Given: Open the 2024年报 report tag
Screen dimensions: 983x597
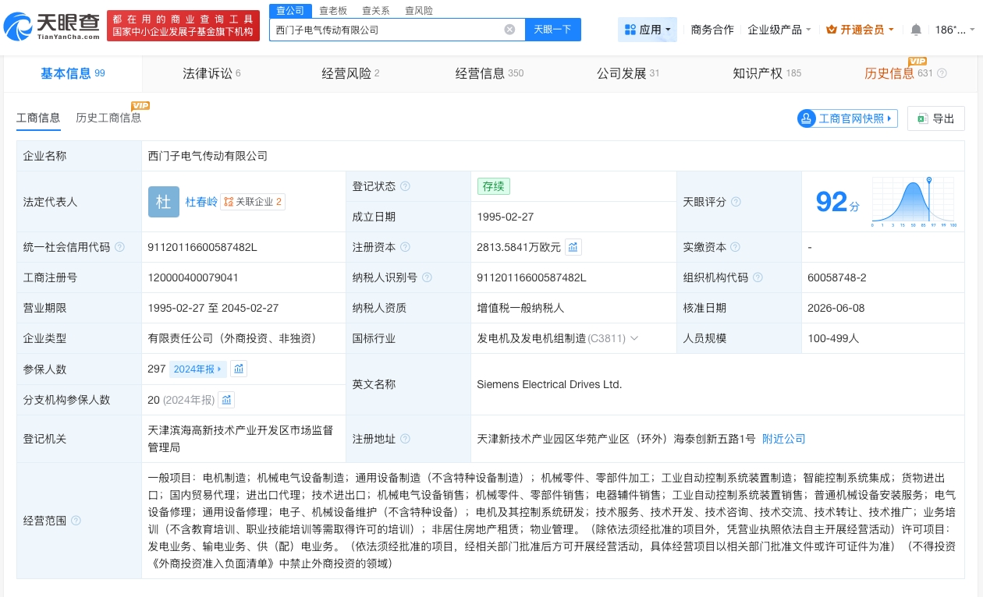Looking at the screenshot, I should coord(199,369).
